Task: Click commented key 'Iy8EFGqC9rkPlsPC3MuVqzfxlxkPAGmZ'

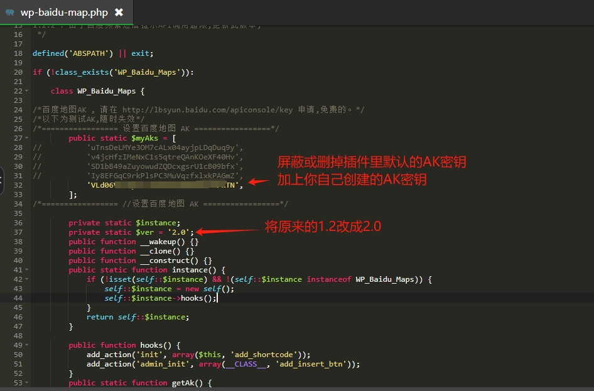Action: 163,176
